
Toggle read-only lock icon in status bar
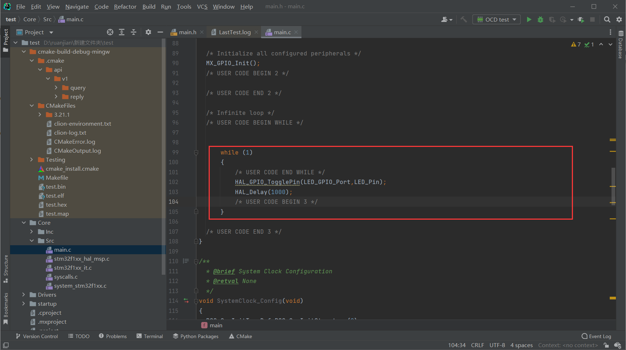[x=606, y=345]
